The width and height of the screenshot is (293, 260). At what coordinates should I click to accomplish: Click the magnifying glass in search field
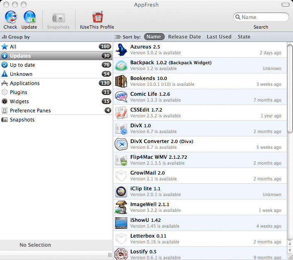point(238,17)
